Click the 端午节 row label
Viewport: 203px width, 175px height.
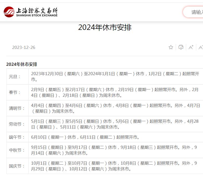coord(17,137)
